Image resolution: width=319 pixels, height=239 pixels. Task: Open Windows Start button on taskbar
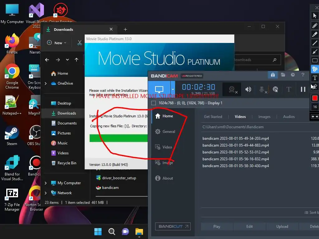(x=98, y=232)
